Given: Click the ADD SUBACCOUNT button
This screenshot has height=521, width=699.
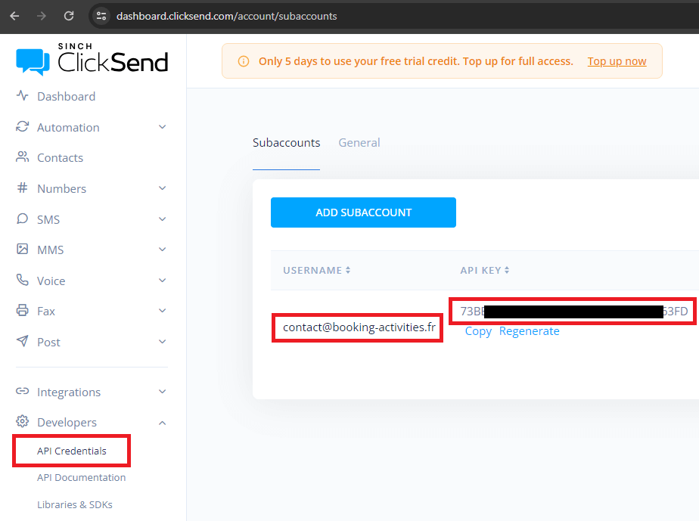Looking at the screenshot, I should coord(363,212).
